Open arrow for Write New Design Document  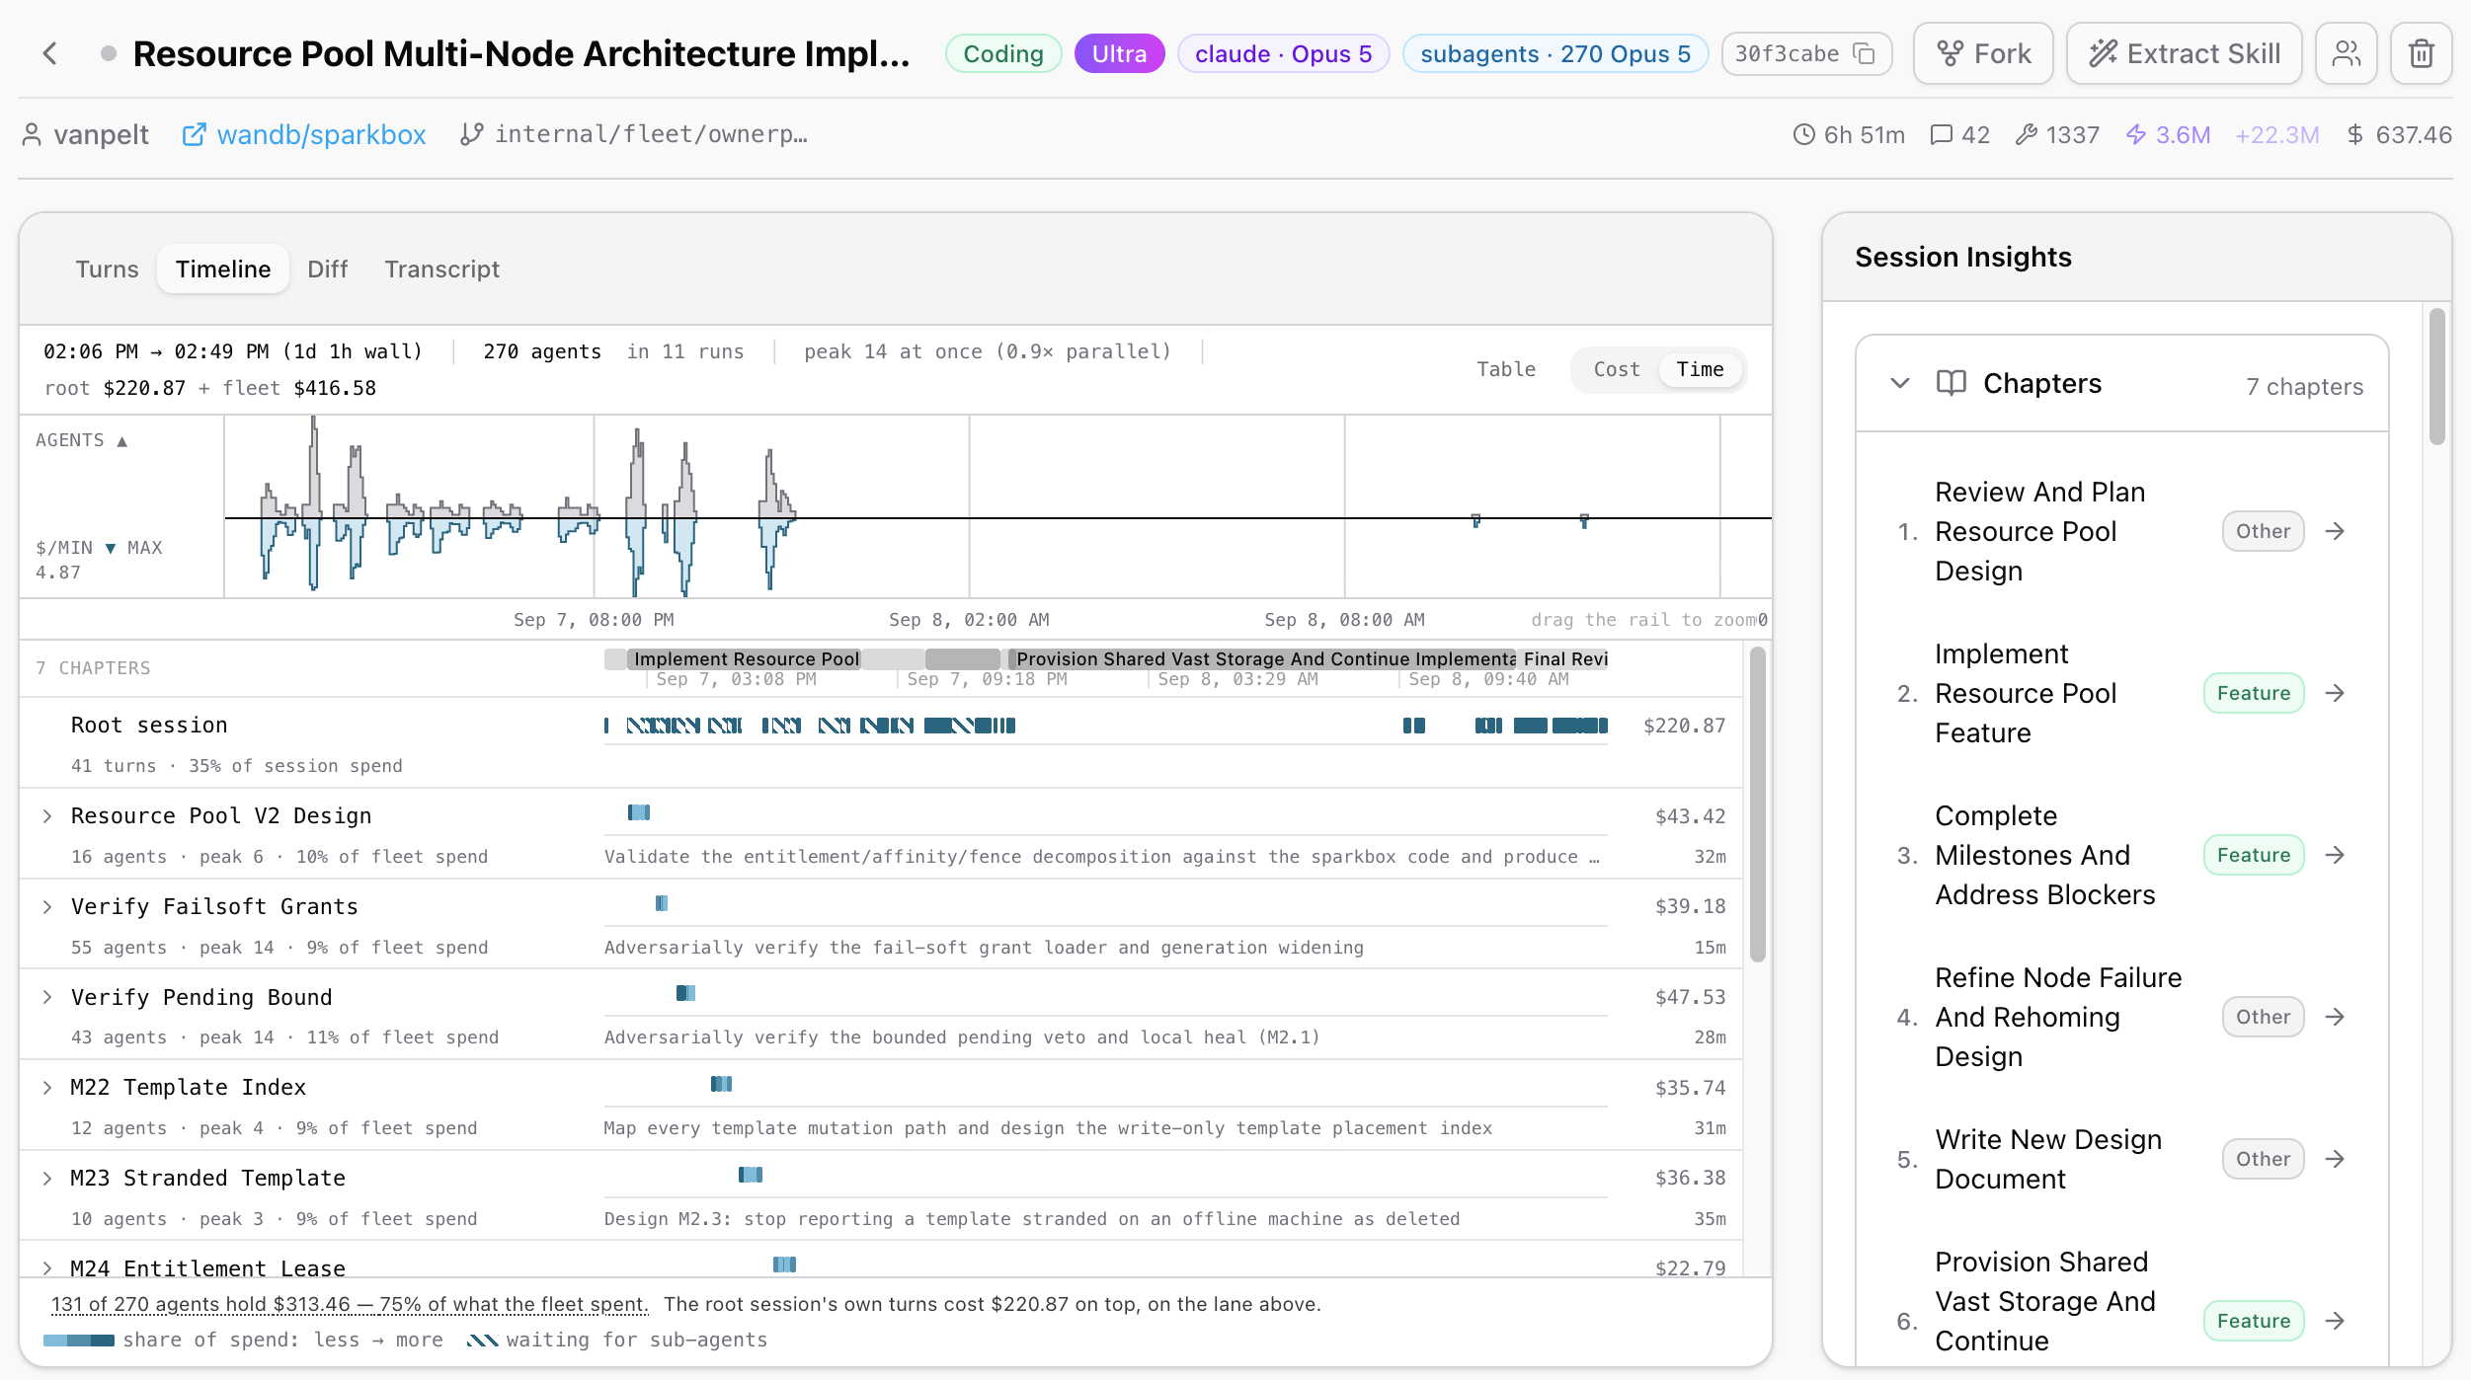2335,1159
